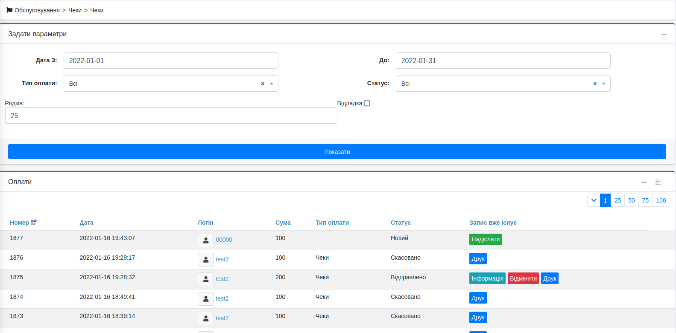
Task: Open the pagination chevron dropdown
Action: [x=594, y=200]
